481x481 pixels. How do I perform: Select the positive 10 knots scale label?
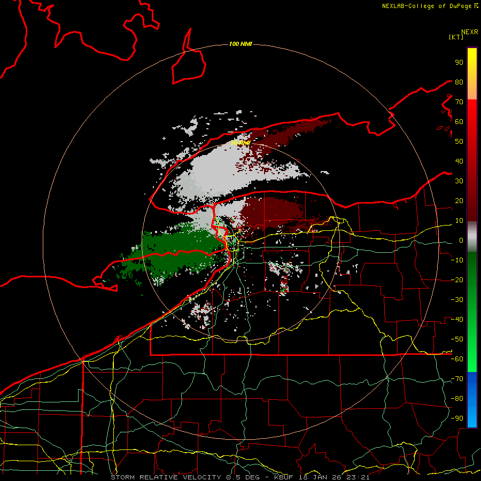(459, 221)
